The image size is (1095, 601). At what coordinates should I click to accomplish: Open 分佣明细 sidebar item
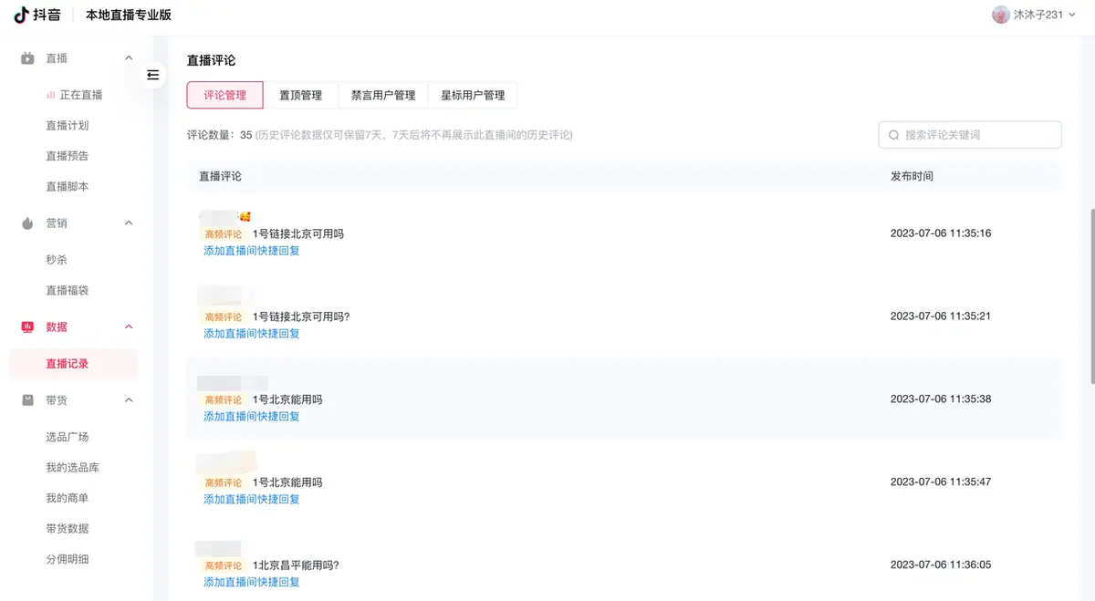pos(68,560)
